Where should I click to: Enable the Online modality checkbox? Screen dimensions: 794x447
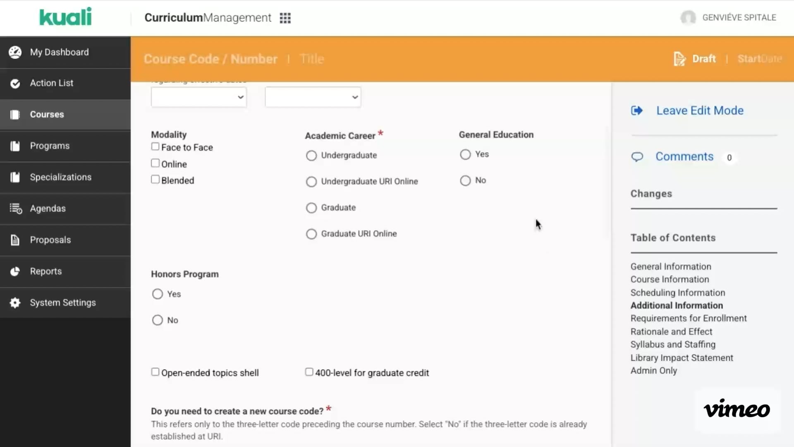(x=155, y=163)
